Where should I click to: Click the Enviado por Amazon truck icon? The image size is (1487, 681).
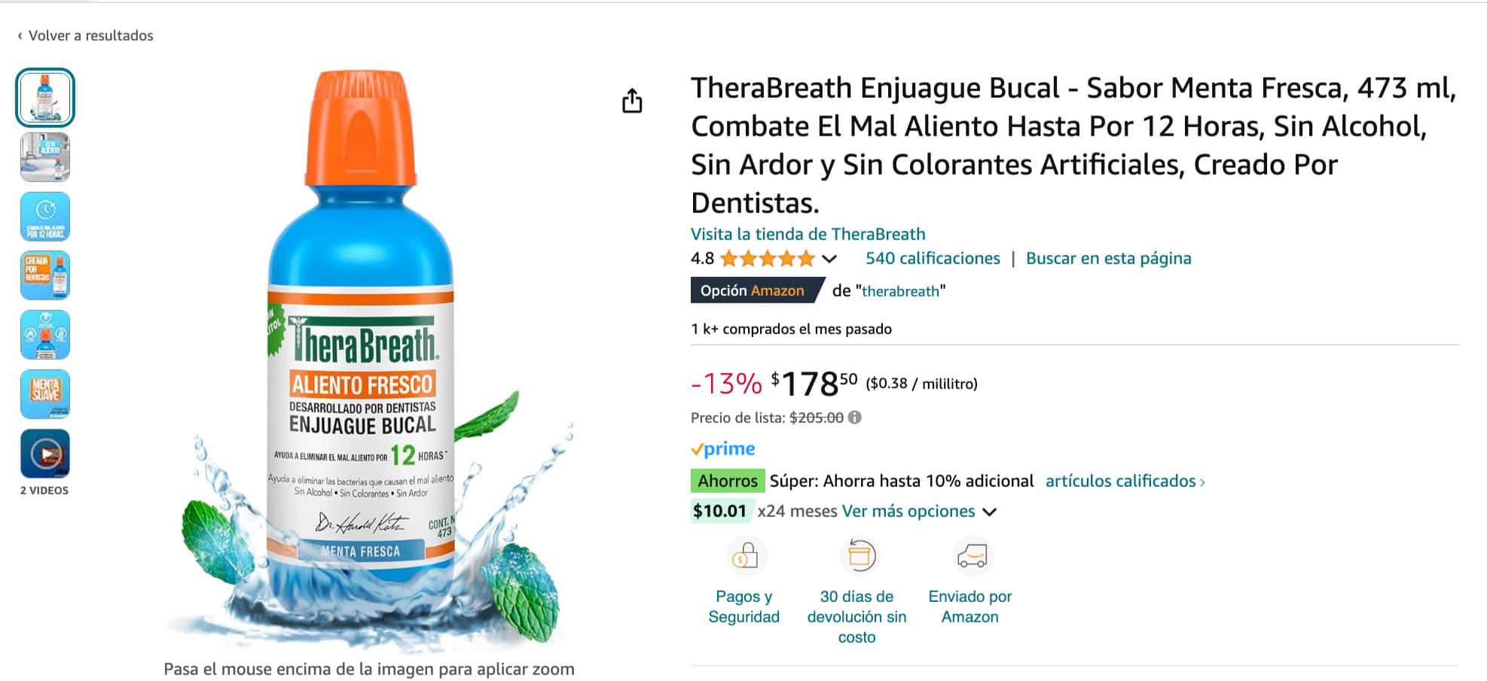pos(972,557)
